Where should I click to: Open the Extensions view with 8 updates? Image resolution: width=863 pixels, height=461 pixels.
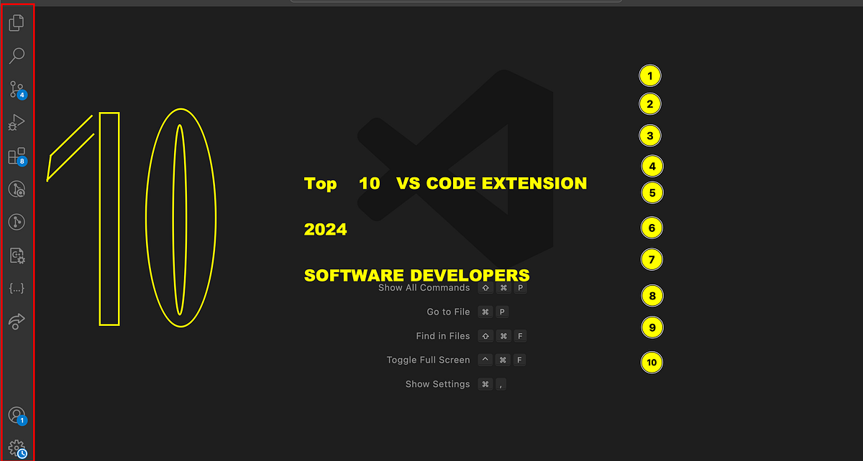click(x=17, y=155)
